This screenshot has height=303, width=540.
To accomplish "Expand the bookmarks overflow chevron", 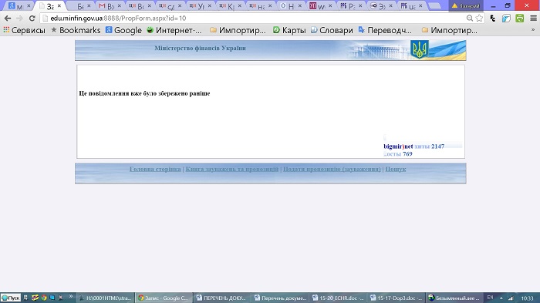I will 533,30.
